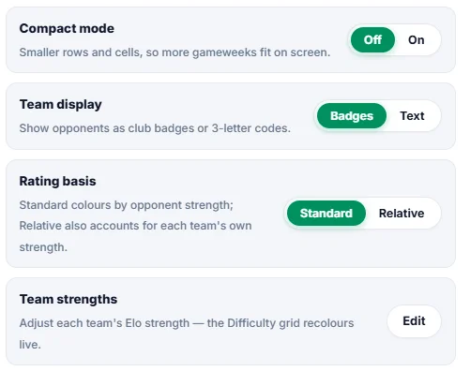The height and width of the screenshot is (371, 470).
Task: Click the 'Relative also accounts for each team's own' line
Action: tap(135, 226)
